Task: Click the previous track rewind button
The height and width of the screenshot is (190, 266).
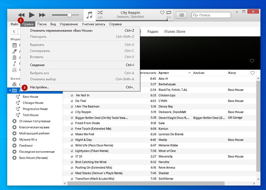Action: click(x=21, y=15)
